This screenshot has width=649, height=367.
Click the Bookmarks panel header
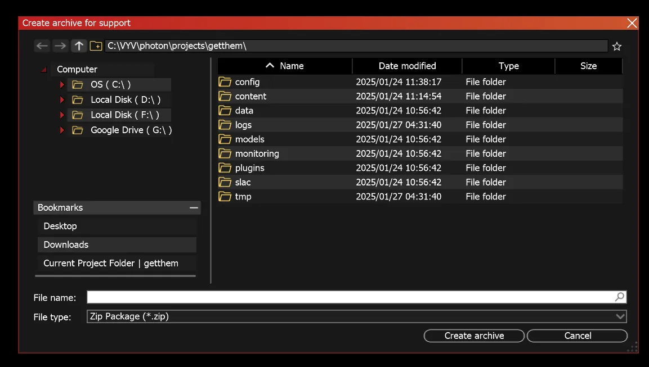click(117, 208)
